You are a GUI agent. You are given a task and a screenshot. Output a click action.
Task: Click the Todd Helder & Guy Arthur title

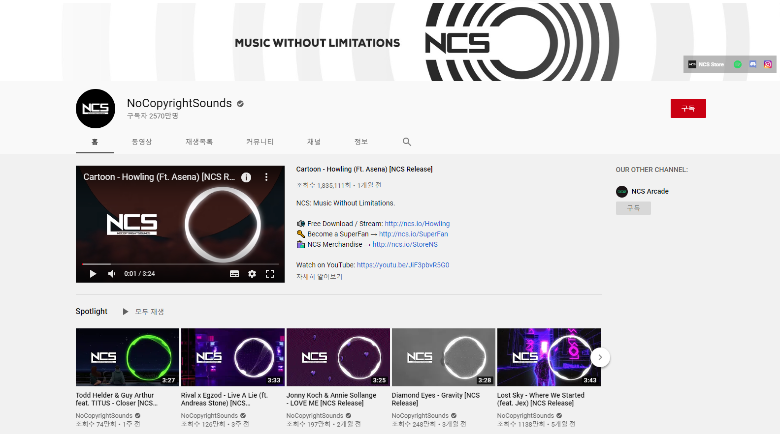click(117, 399)
